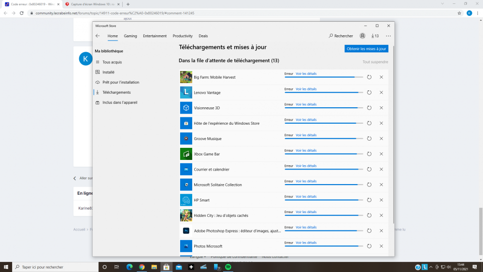Open Prêt pour l'installation in the sidebar
This screenshot has width=483, height=272.
(121, 82)
